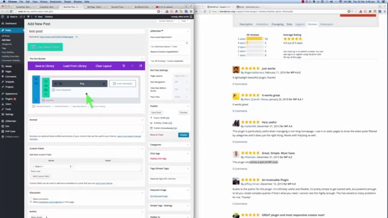Click the Preview button

point(183,112)
